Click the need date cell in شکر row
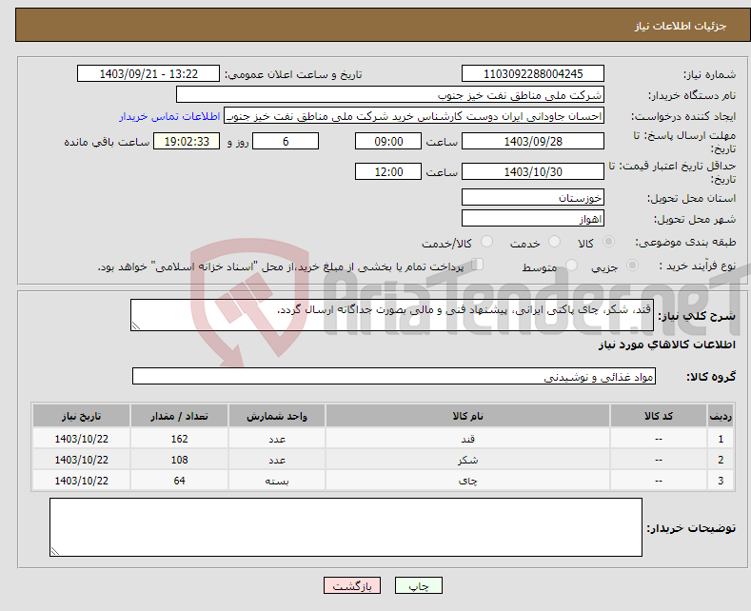 (82, 460)
